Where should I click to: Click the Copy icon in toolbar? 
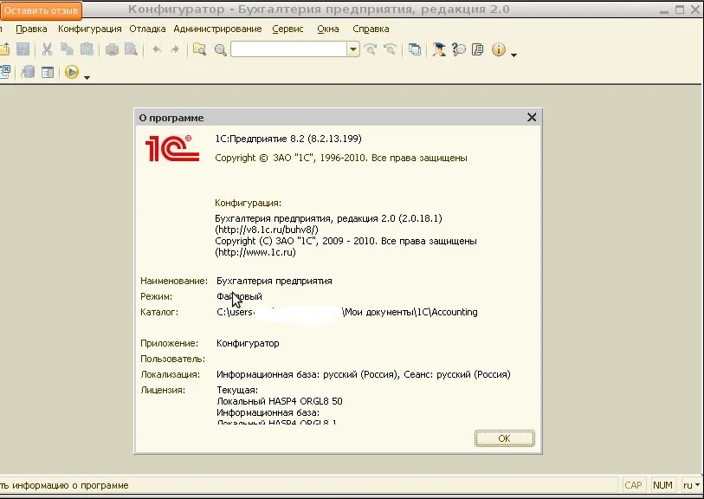coord(67,49)
